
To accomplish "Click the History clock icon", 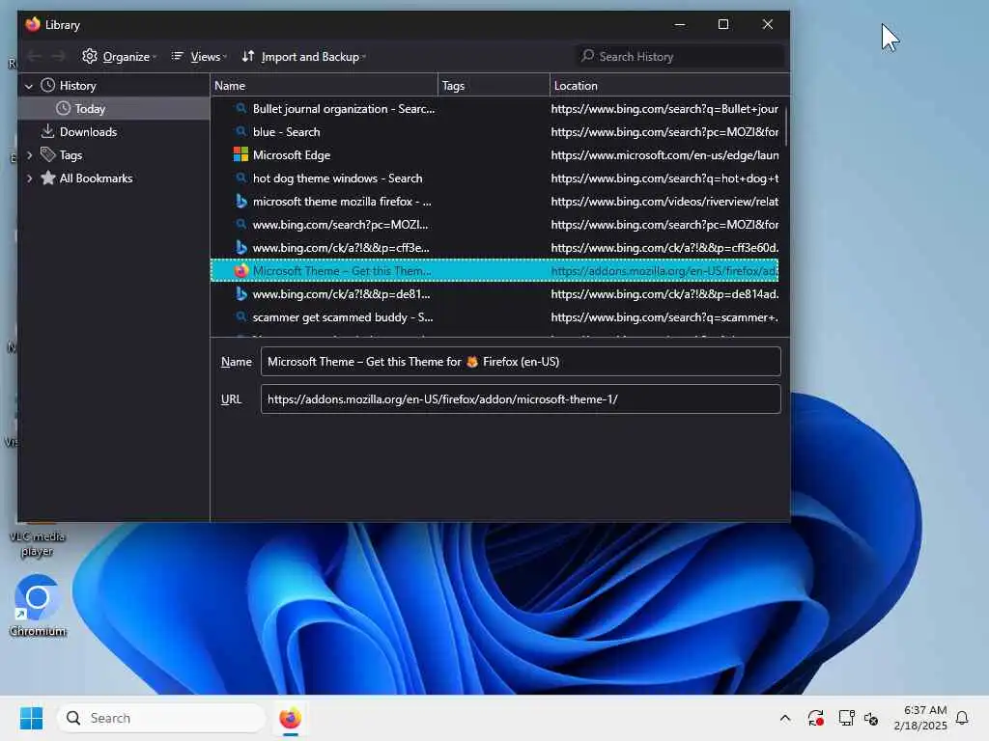I will point(48,85).
